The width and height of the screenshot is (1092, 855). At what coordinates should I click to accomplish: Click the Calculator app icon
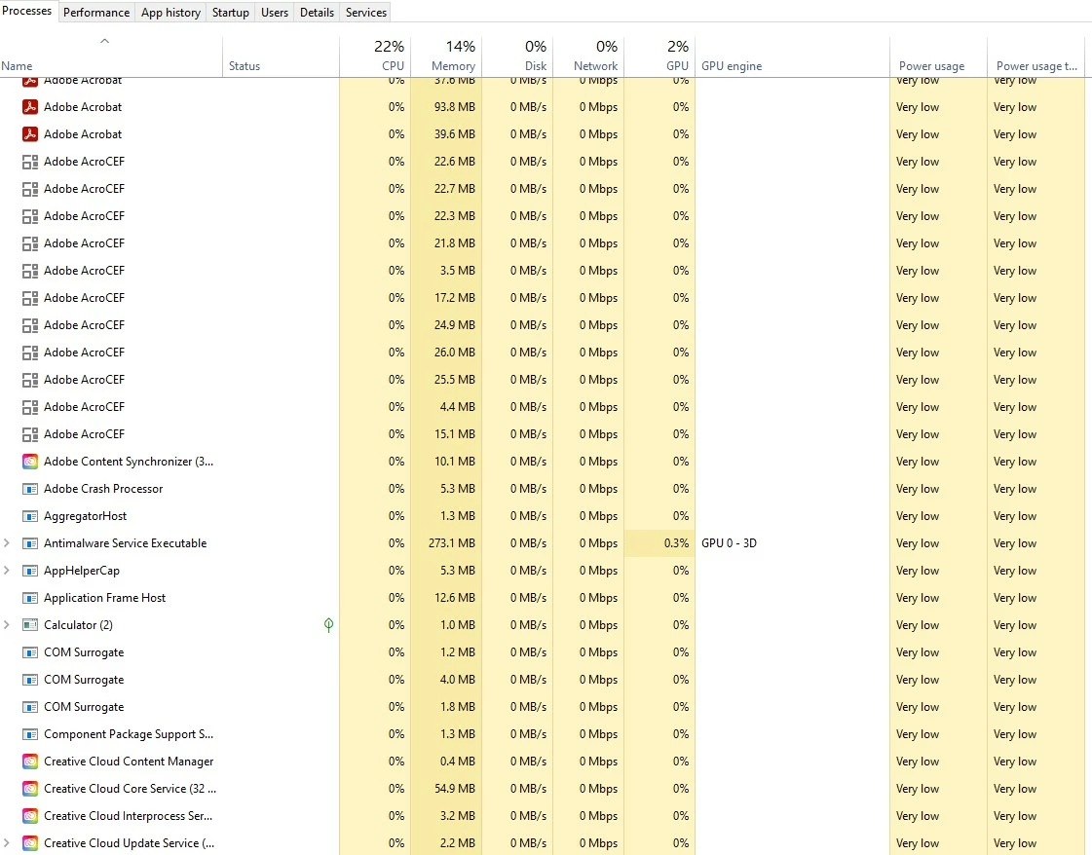coord(30,624)
